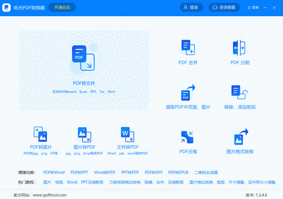The height and width of the screenshot is (199, 283).
Task: Open 咨询客服 support
Action: [224, 7]
